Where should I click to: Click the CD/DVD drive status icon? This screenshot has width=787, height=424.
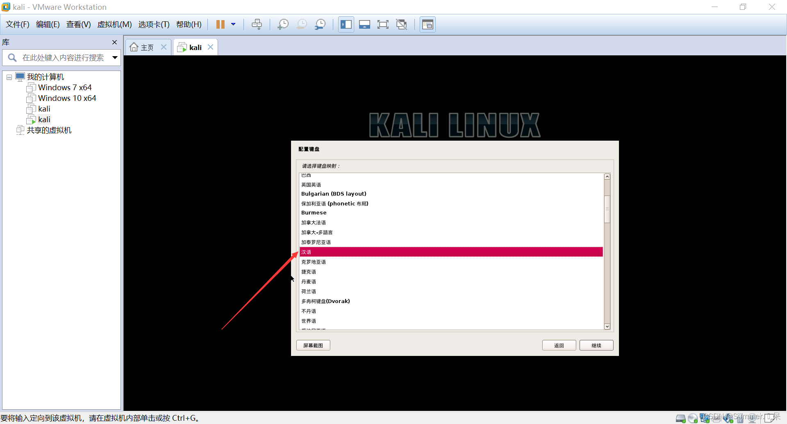pyautogui.click(x=693, y=418)
